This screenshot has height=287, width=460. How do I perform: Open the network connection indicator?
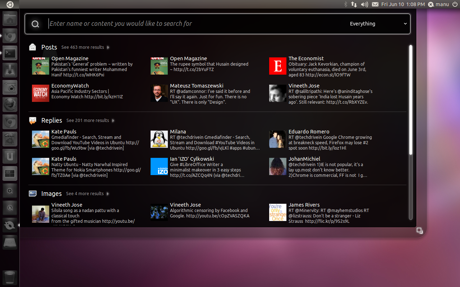pos(354,4)
